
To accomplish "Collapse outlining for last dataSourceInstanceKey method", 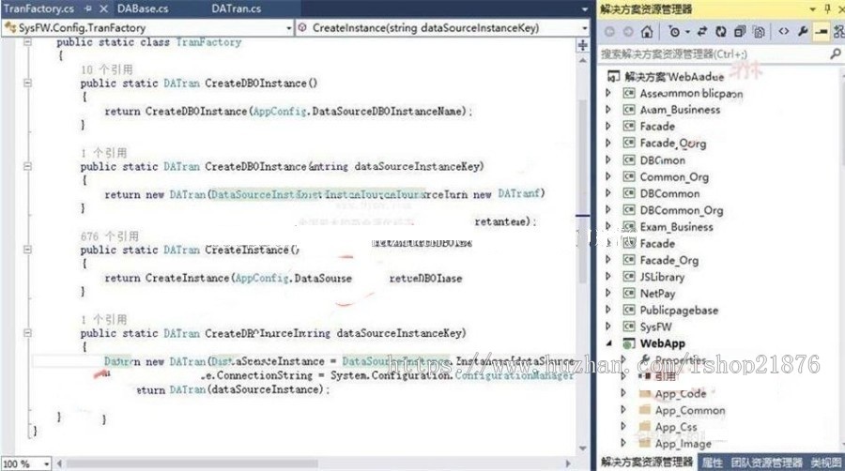I will (27, 333).
